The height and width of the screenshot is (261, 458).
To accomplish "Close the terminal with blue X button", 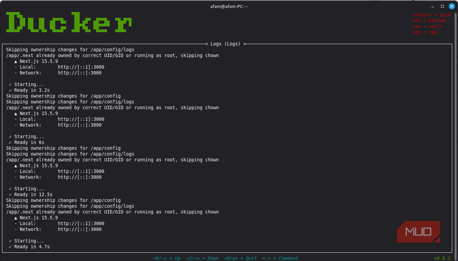I will coord(451,7).
